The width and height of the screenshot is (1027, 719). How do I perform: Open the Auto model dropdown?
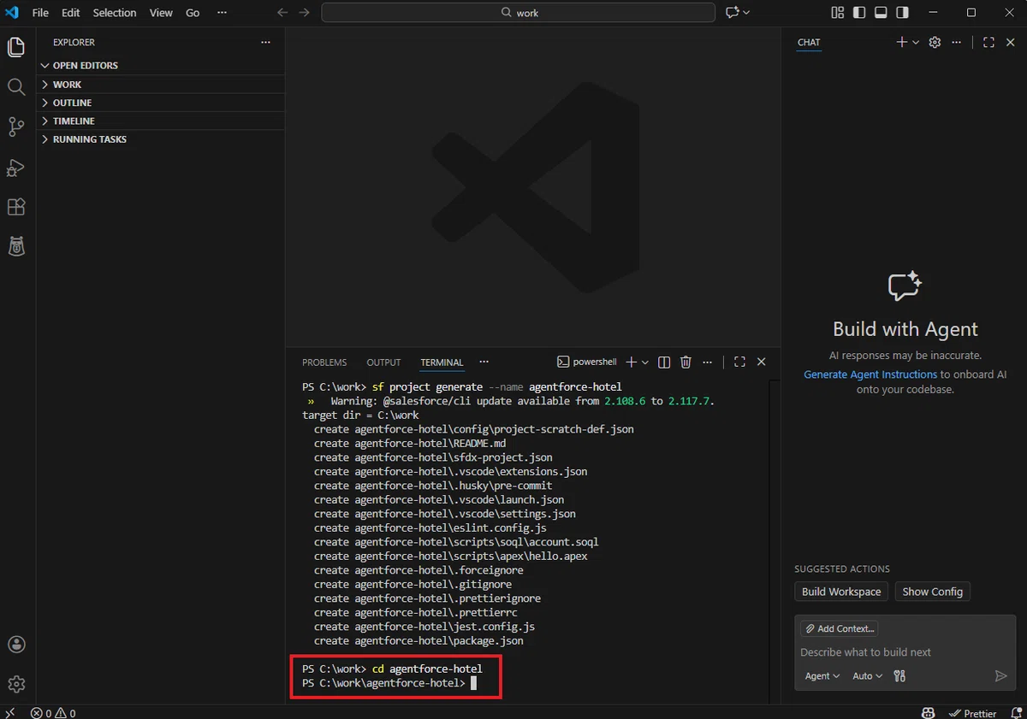click(x=868, y=676)
